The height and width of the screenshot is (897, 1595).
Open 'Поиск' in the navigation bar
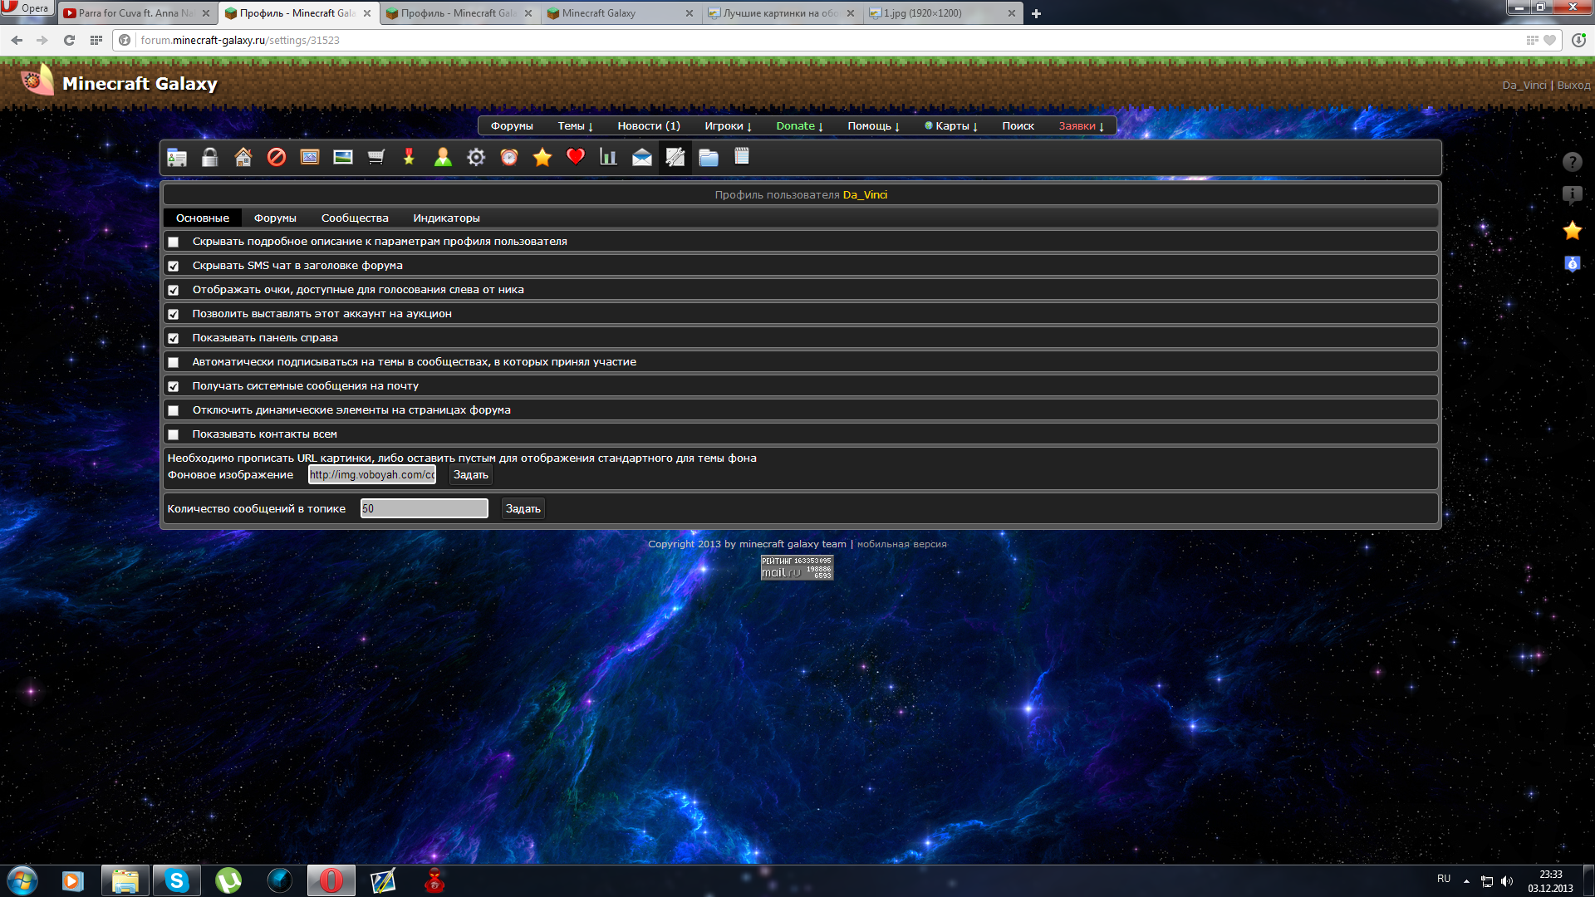tap(1018, 126)
